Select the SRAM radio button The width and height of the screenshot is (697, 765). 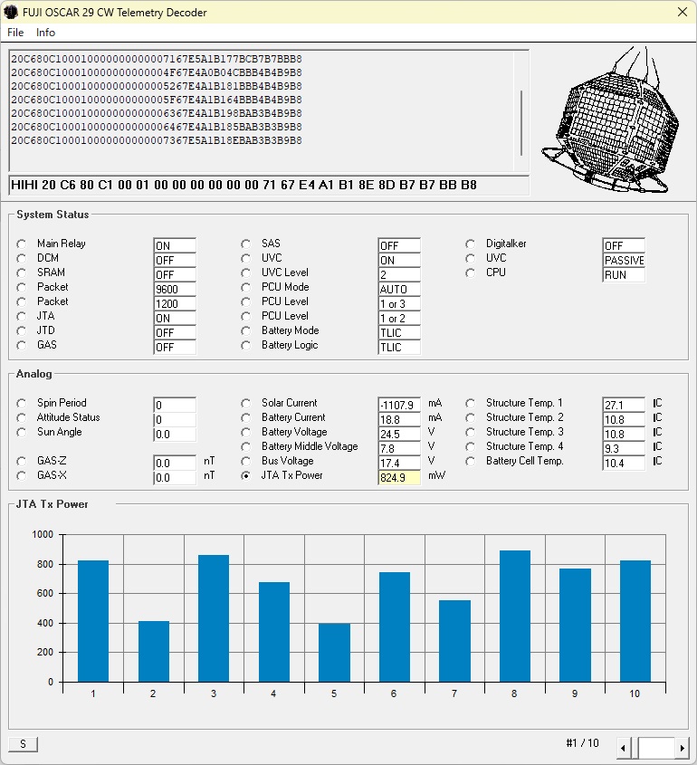click(22, 273)
